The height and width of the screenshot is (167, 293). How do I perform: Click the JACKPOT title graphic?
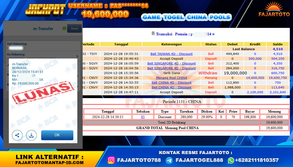[x=45, y=10]
